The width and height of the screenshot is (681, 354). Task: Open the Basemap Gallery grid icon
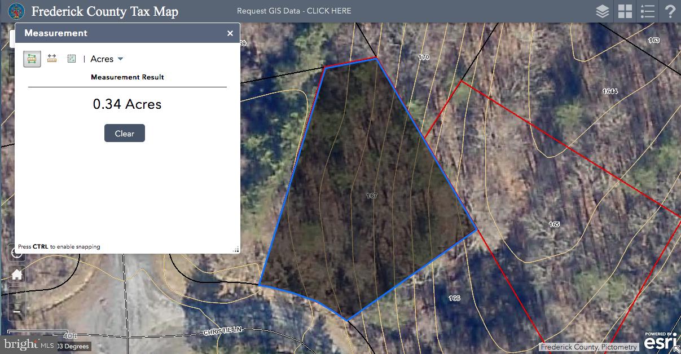click(625, 11)
